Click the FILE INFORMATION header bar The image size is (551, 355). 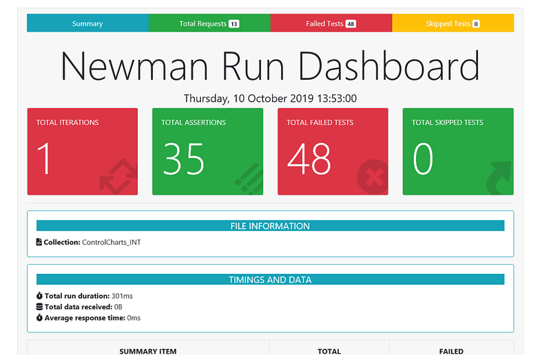click(270, 226)
